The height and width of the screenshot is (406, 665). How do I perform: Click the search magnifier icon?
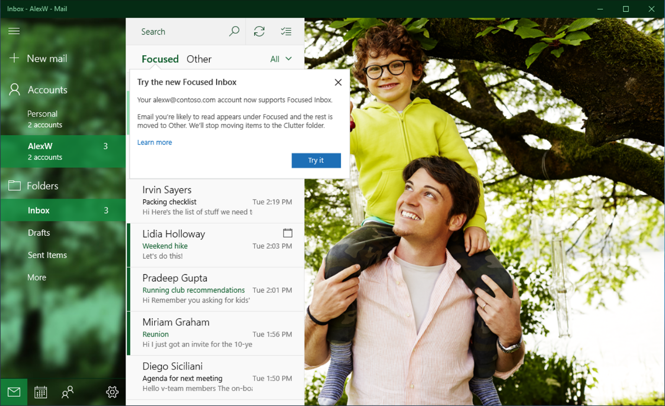tap(234, 32)
